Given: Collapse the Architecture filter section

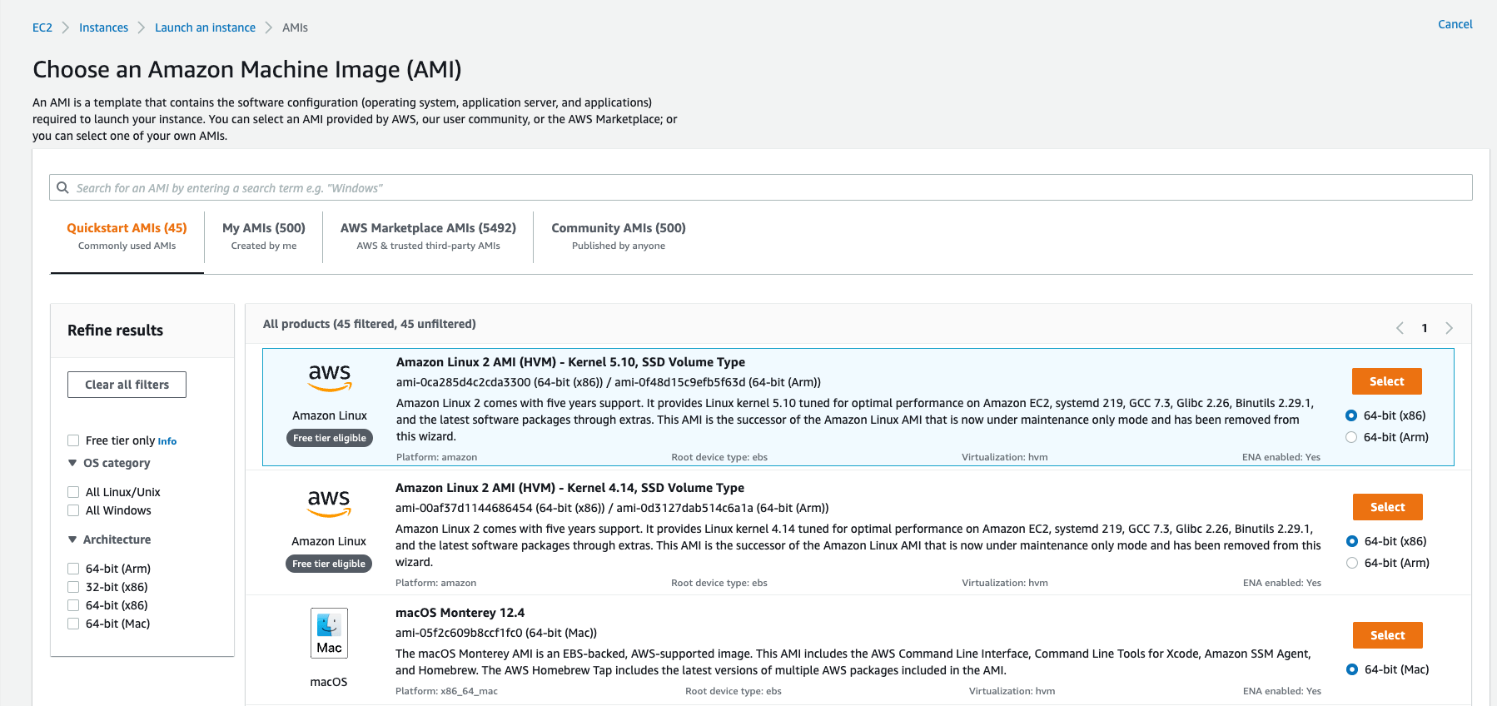Looking at the screenshot, I should (x=72, y=539).
